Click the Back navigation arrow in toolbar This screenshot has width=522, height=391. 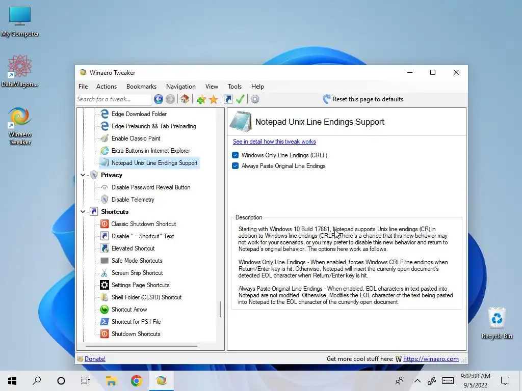pyautogui.click(x=159, y=99)
